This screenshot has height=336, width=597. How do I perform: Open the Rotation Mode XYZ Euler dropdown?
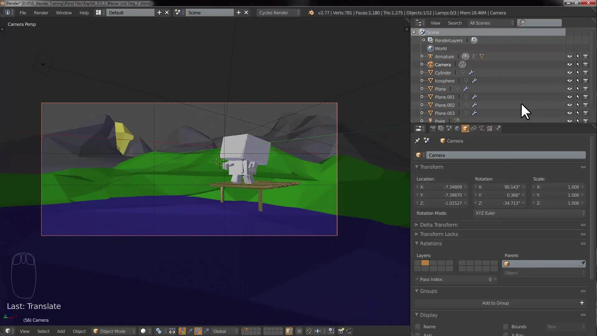coord(529,213)
